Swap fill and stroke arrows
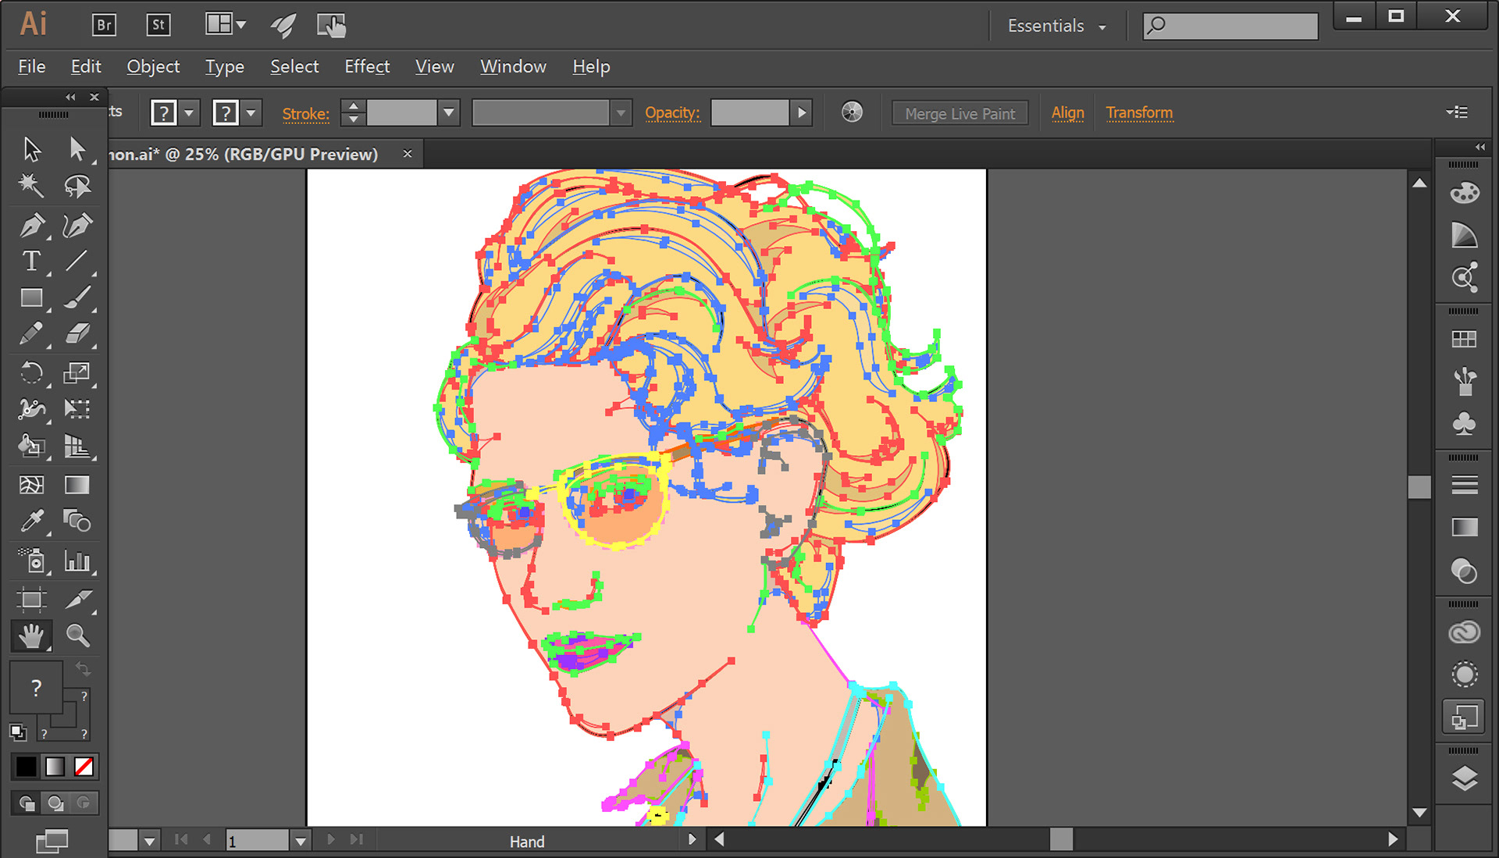This screenshot has width=1499, height=858. tap(83, 669)
